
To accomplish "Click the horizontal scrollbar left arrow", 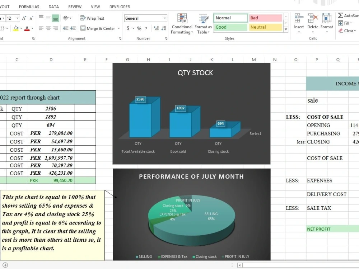I will (x=240, y=265).
